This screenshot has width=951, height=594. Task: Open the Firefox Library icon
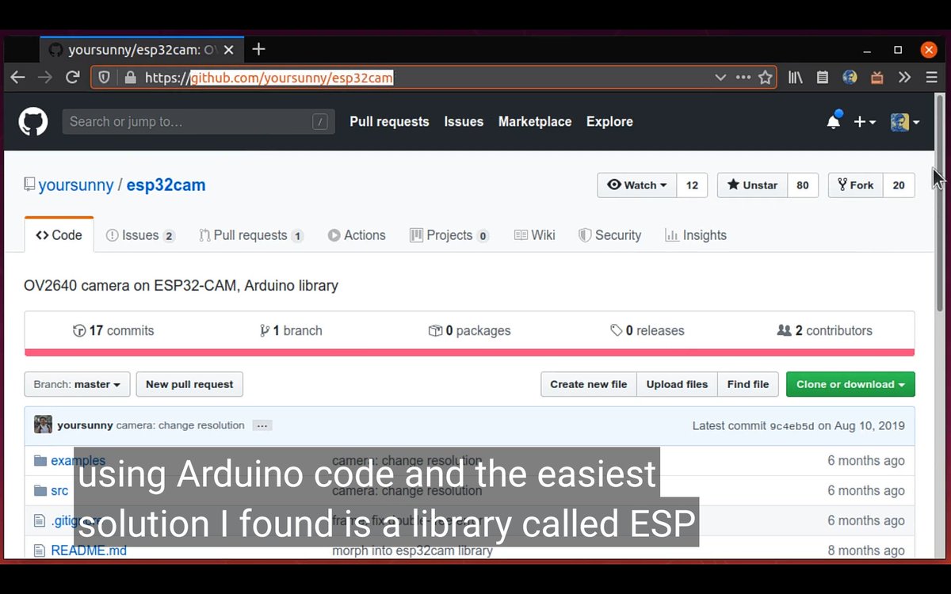point(795,78)
